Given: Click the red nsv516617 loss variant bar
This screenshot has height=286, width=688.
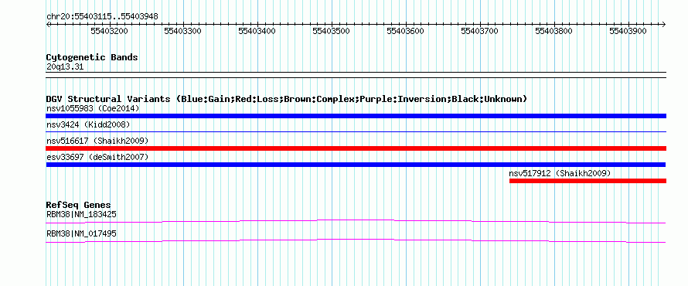Looking at the screenshot, I should pos(356,148).
